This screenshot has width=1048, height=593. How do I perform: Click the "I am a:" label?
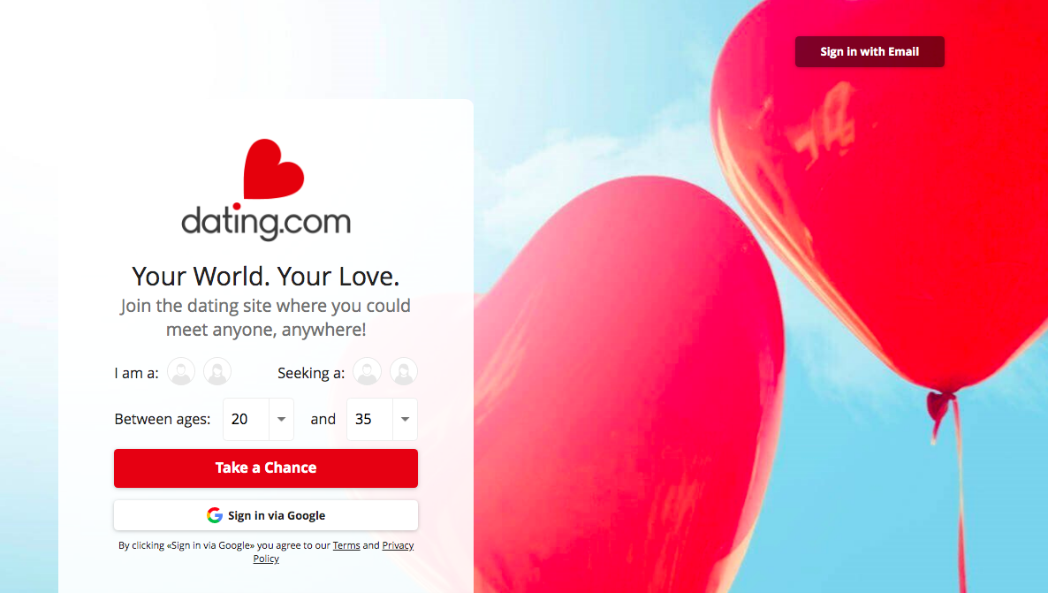136,373
